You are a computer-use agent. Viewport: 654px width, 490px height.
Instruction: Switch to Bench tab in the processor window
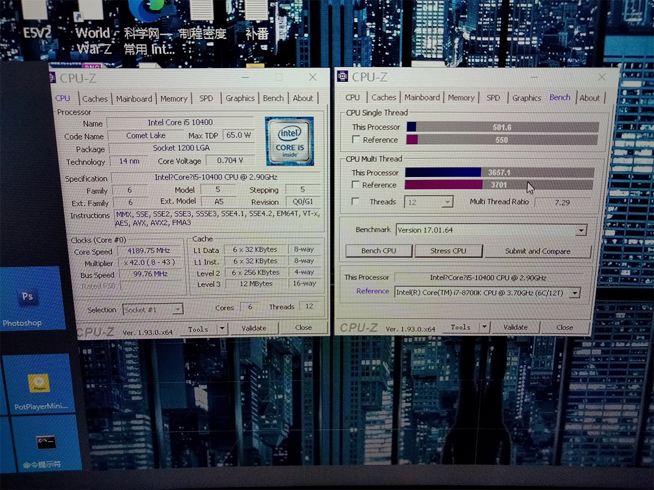[273, 98]
